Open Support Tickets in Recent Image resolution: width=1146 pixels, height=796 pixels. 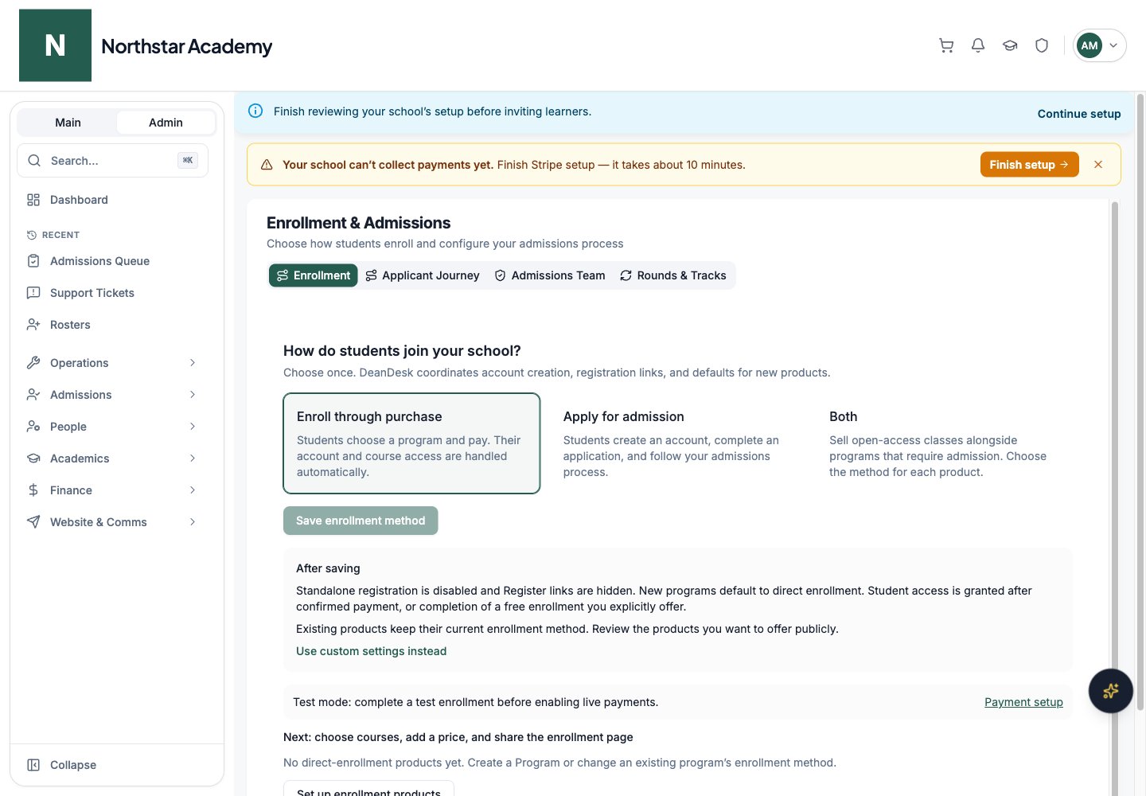pyautogui.click(x=113, y=293)
